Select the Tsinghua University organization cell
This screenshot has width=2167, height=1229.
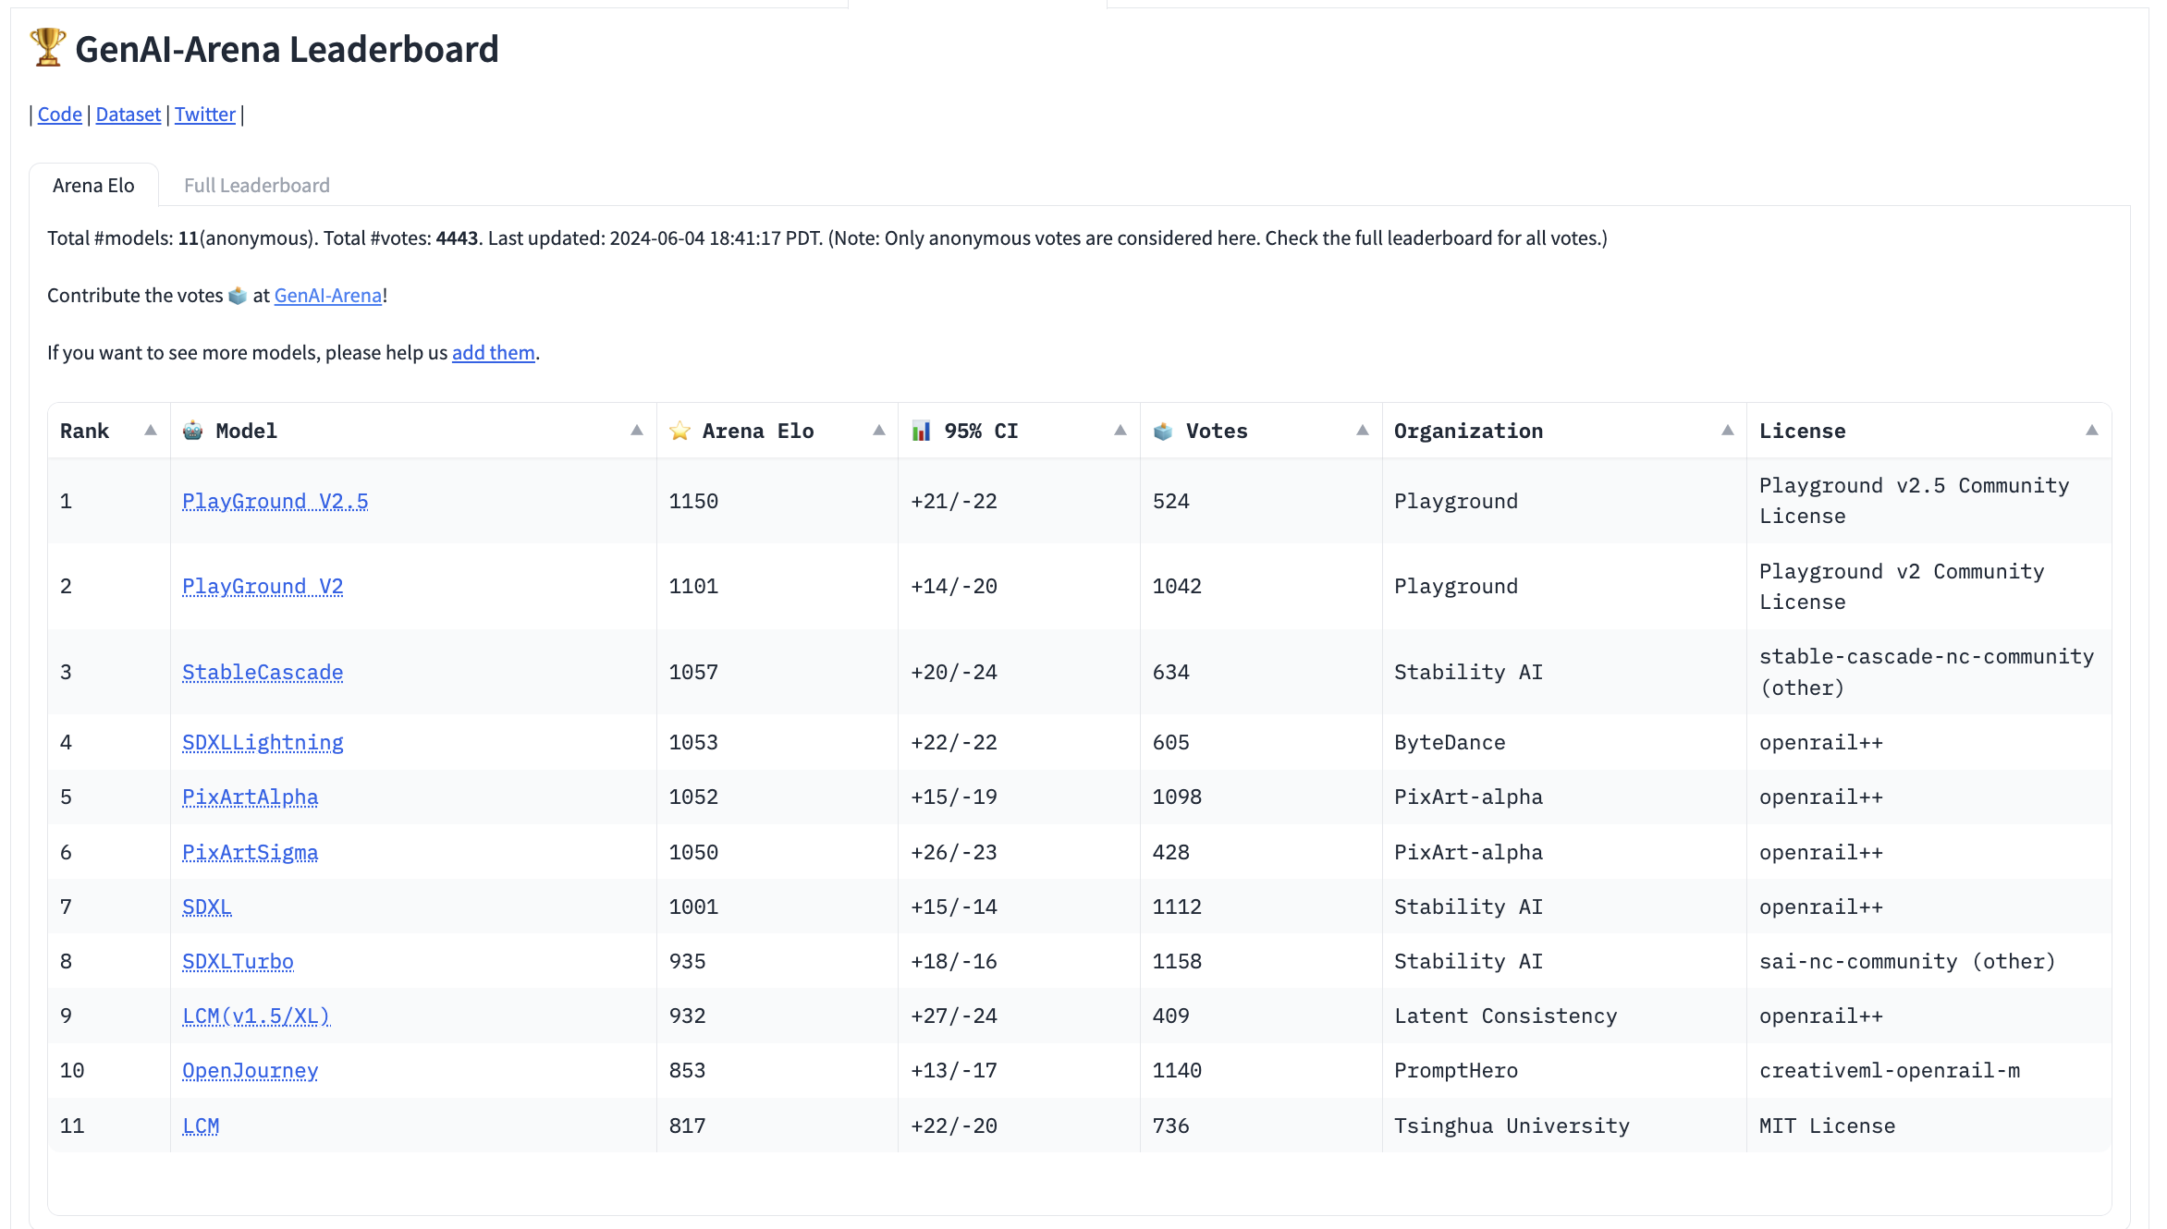click(x=1564, y=1126)
